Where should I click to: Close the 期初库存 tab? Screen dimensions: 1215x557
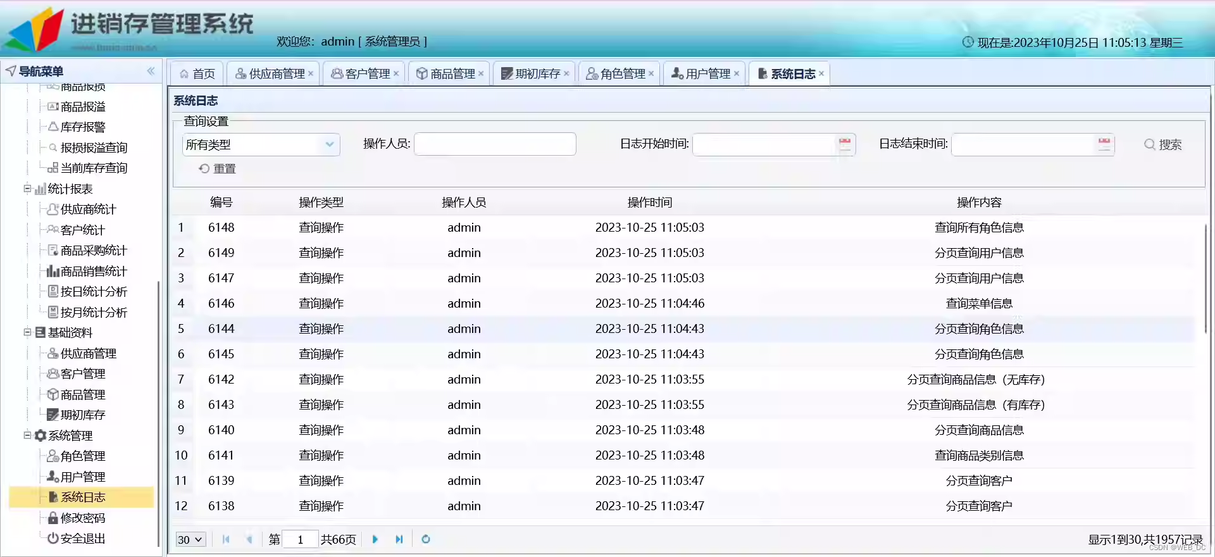(566, 73)
